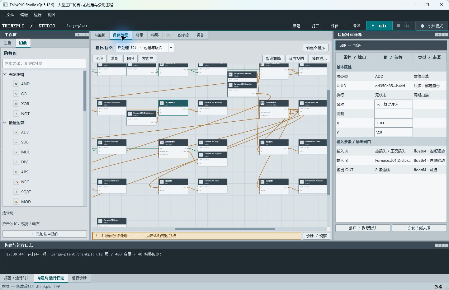The width and height of the screenshot is (449, 290).
Task: Click the AND function icon
Action: (x=16, y=84)
